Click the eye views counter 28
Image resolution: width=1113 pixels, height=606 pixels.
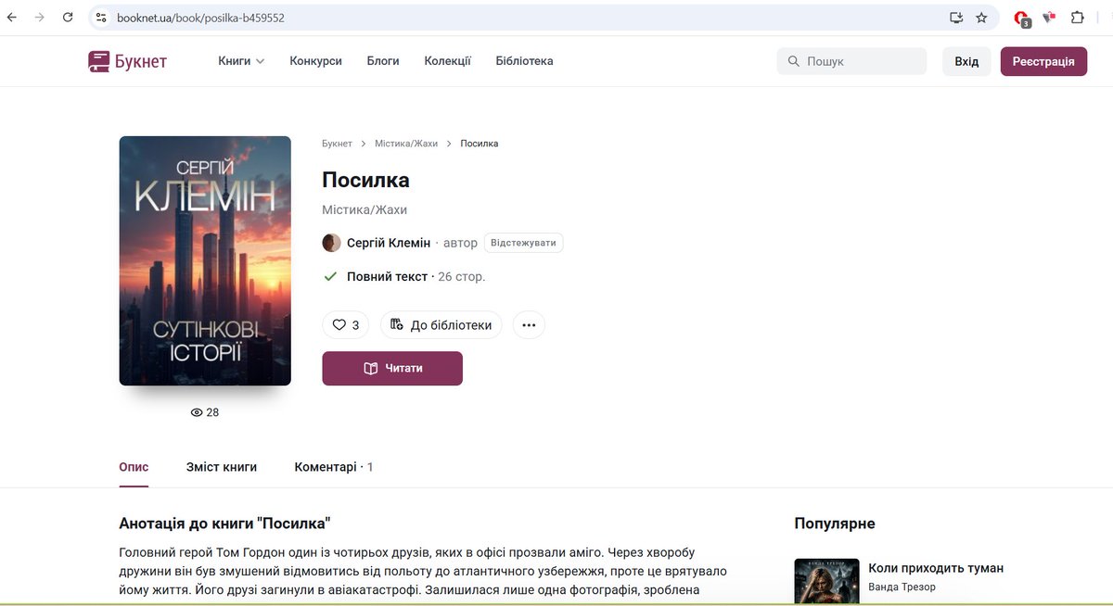click(205, 412)
